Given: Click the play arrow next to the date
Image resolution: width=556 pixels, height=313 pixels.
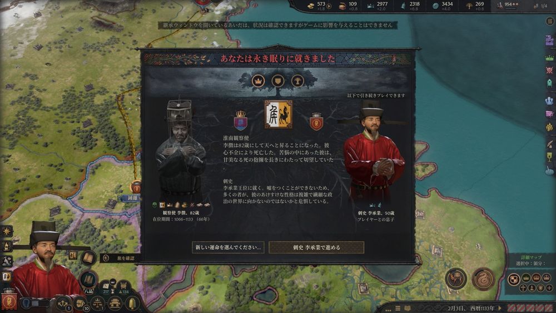Looking at the screenshot, I should click(501, 308).
